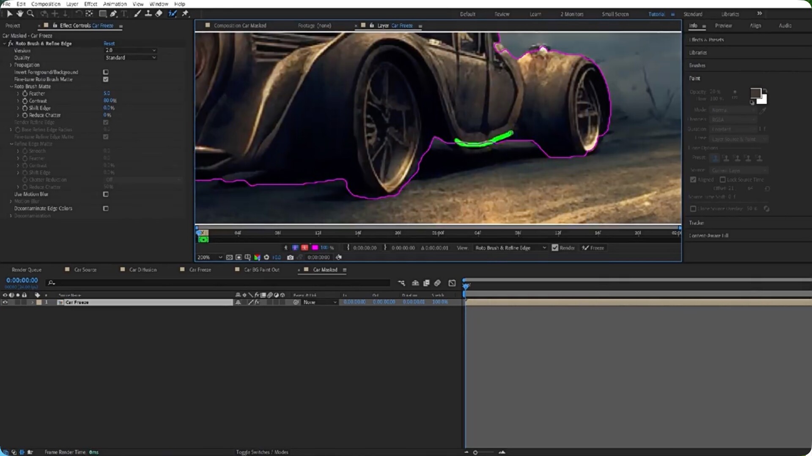The width and height of the screenshot is (812, 456).
Task: Open the Quality Standard dropdown
Action: [130, 57]
